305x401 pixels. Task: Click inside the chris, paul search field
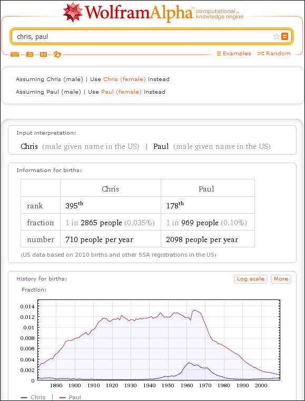coord(142,36)
